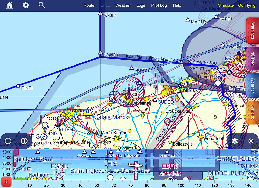Screen dimensions: 259x188
Task: Tap the EGMD Lydd label in profile
Action: [x=60, y=170]
